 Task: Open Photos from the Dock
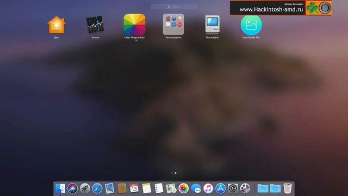(x=184, y=188)
